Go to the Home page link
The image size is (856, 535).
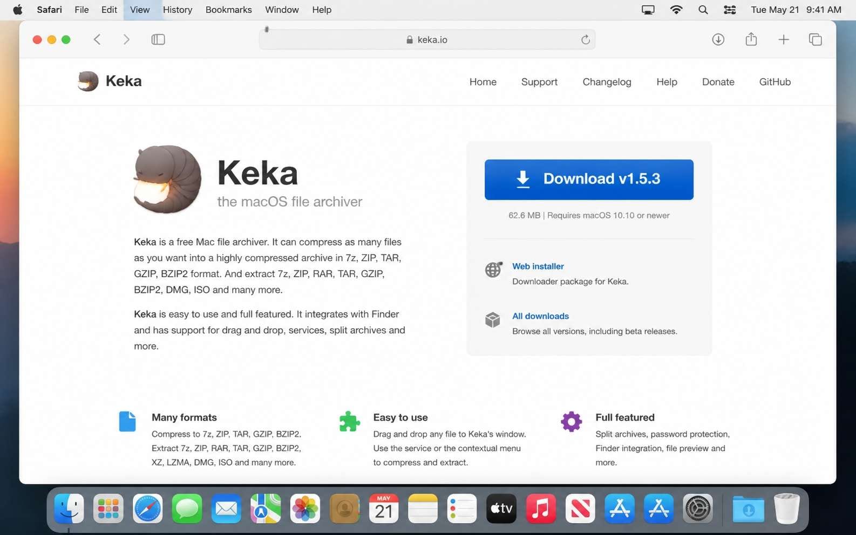click(483, 82)
